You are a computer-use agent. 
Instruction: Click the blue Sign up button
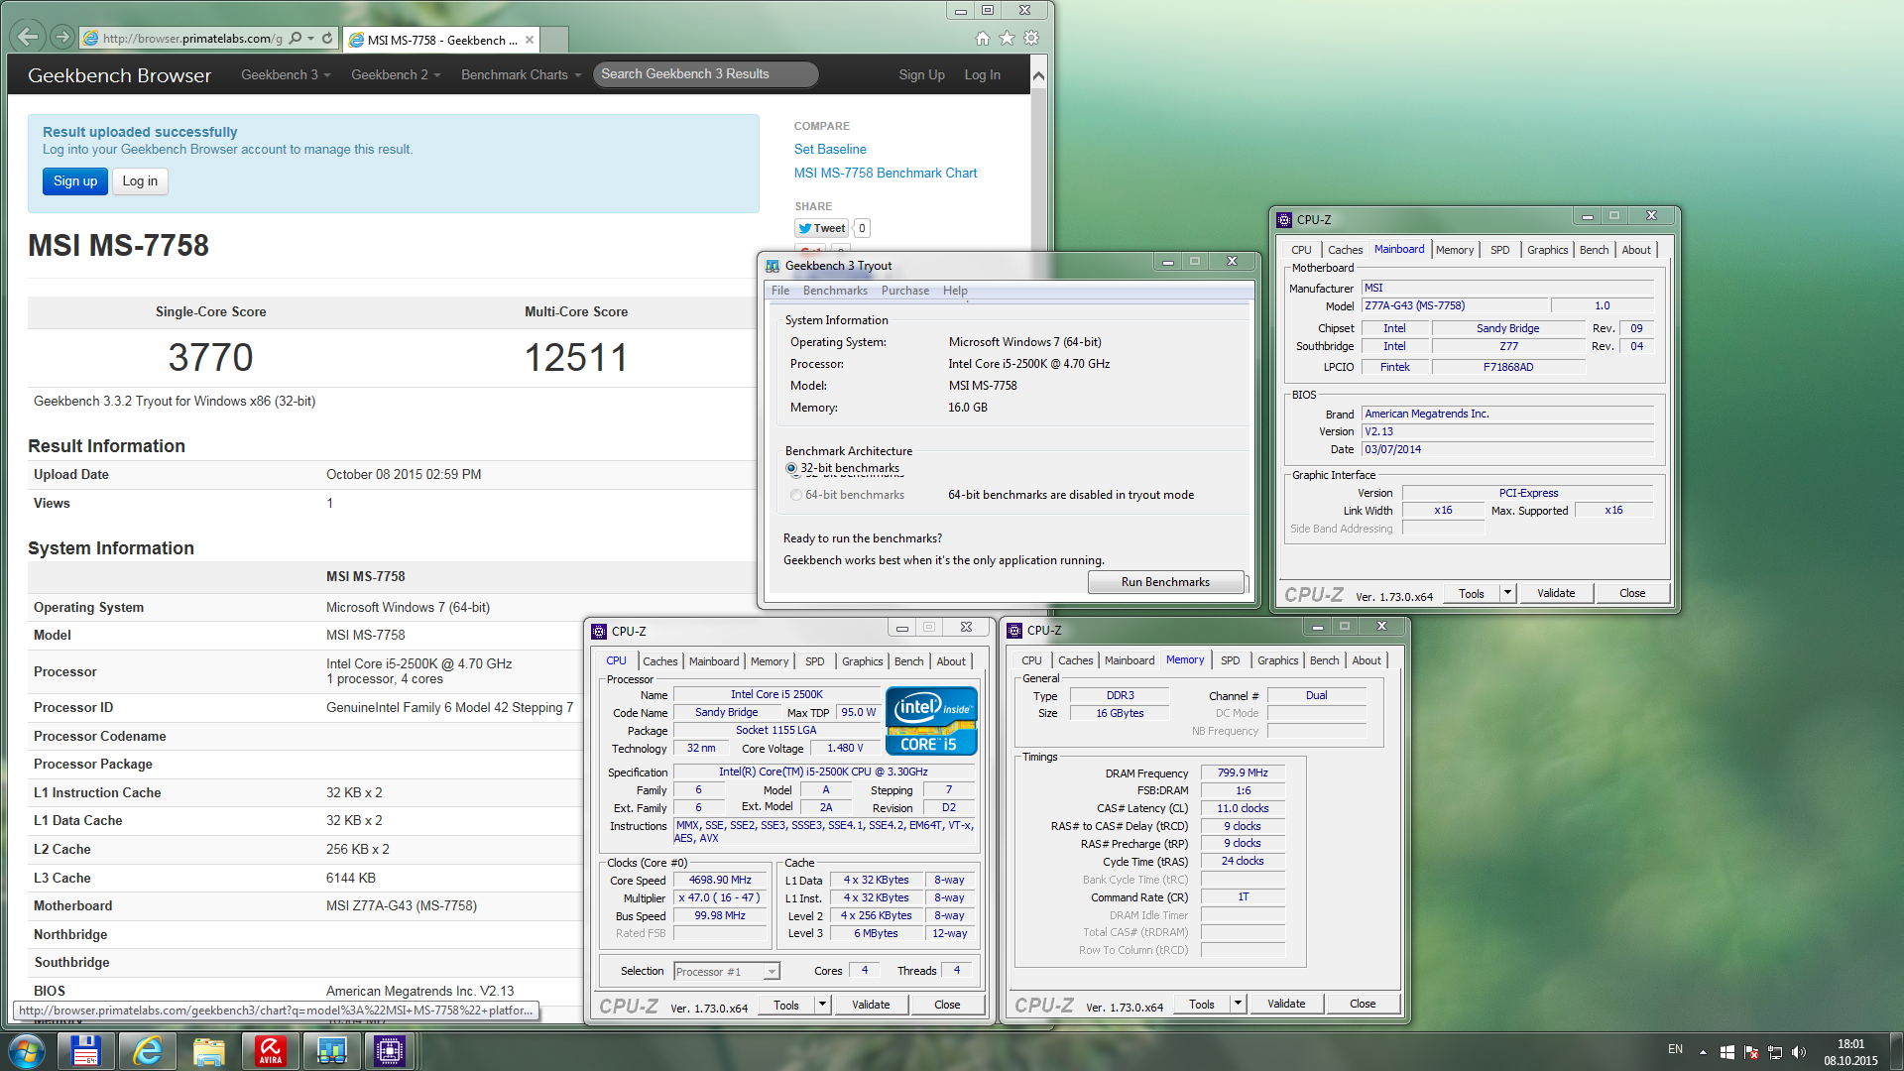75,181
